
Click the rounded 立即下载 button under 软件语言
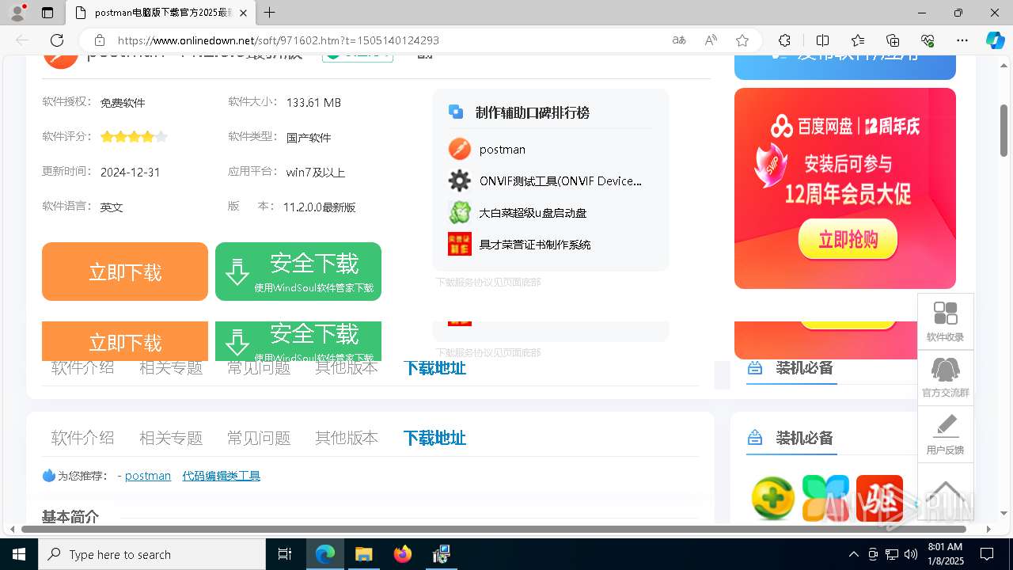pos(125,272)
